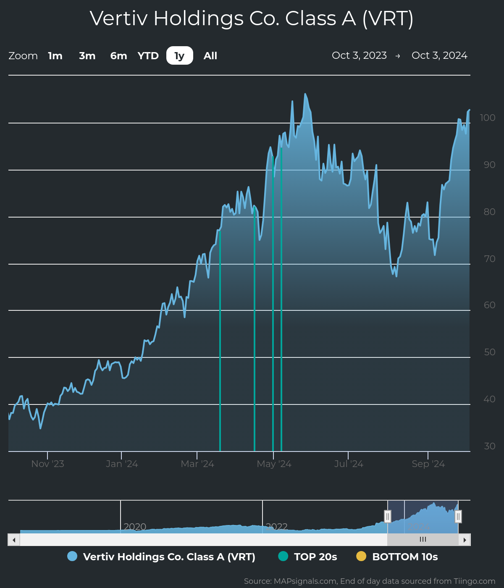Click the teal TOP 20s legend marker
Image resolution: width=504 pixels, height=588 pixels.
(283, 556)
